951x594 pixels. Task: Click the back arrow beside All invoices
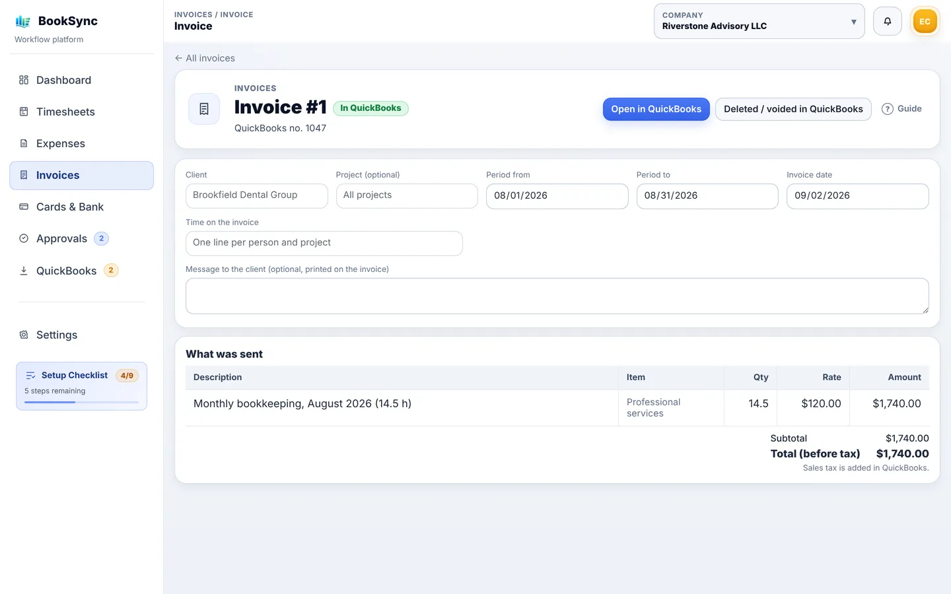[178, 58]
